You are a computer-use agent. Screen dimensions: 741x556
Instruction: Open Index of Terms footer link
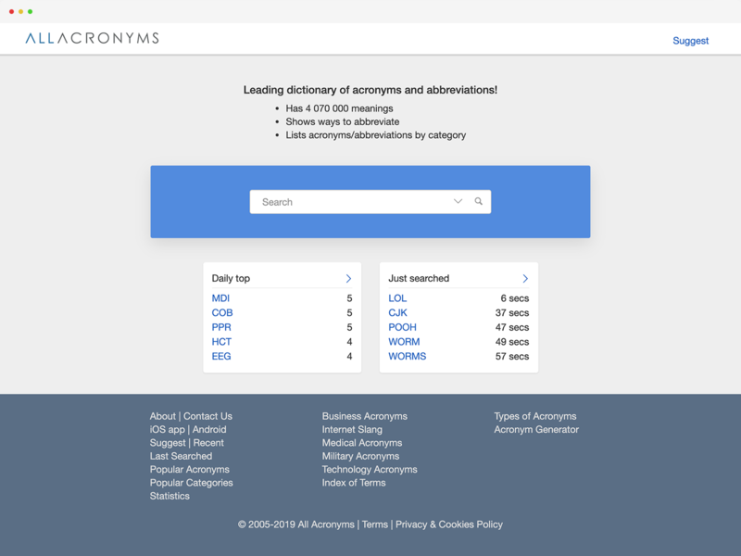pos(354,483)
